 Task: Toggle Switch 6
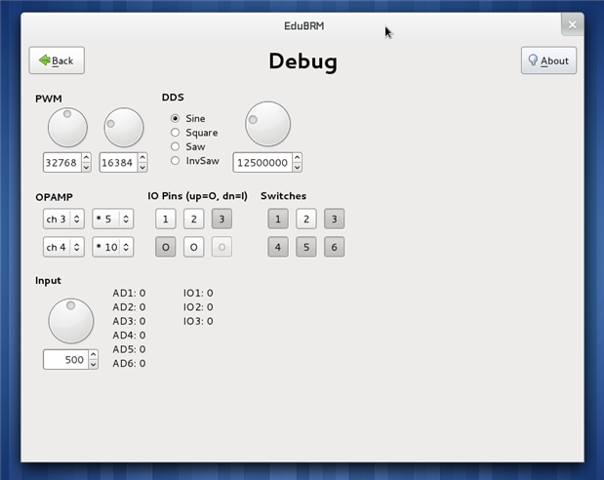click(x=335, y=247)
